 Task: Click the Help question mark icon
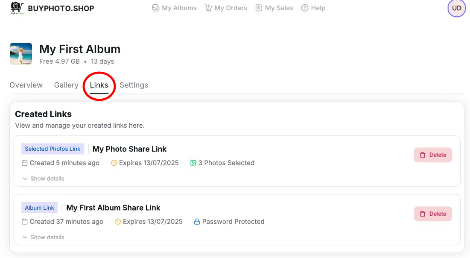point(305,8)
